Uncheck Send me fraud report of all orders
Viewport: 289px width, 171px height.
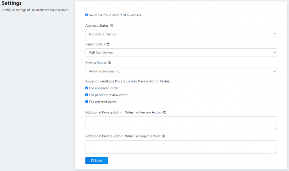tap(87, 15)
